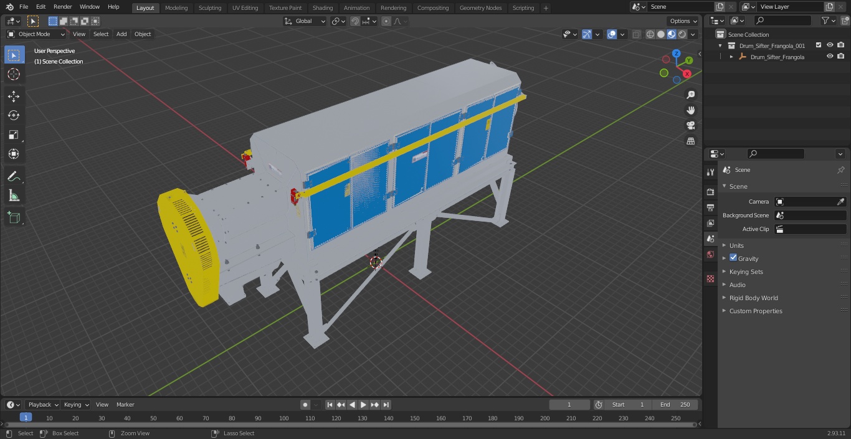
Task: Select the Transform tool
Action: point(14,154)
